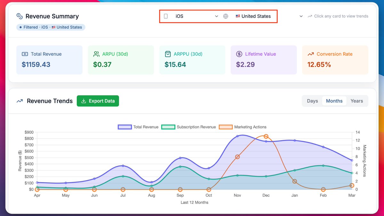Click the '$0.37' ARPU value
384x216 pixels.
(x=102, y=65)
